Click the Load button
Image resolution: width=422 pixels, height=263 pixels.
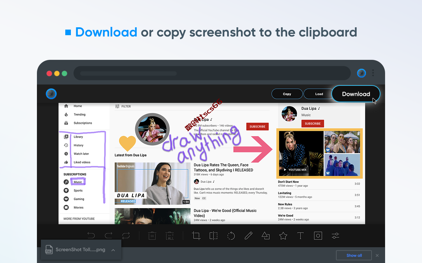click(319, 94)
